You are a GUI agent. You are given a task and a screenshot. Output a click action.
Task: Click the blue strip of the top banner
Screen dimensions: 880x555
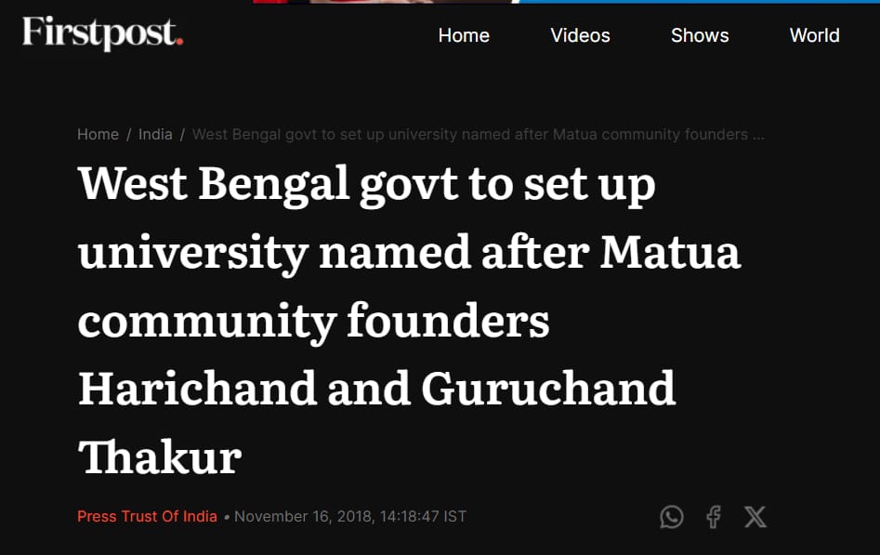tap(700, 2)
